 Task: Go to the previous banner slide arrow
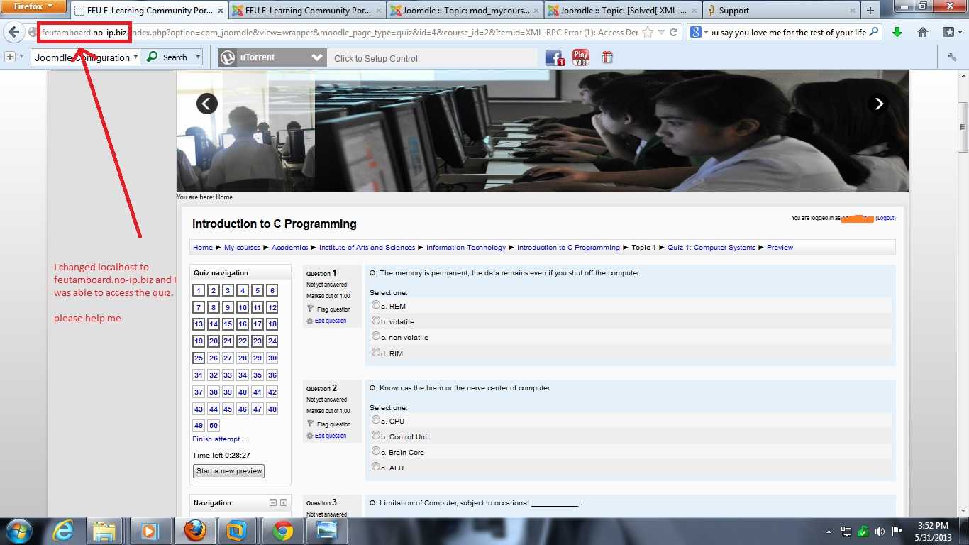point(206,104)
